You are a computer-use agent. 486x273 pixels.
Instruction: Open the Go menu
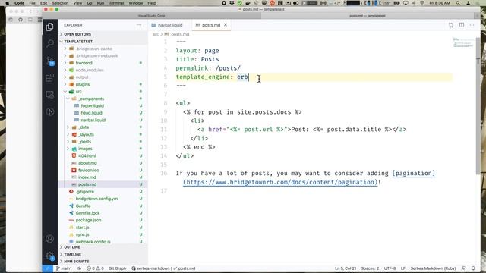pyautogui.click(x=90, y=3)
